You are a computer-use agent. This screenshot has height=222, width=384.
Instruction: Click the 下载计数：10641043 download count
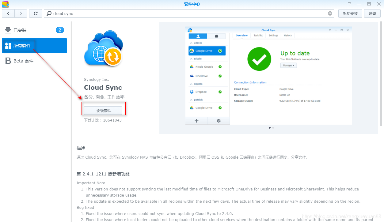pyautogui.click(x=103, y=120)
